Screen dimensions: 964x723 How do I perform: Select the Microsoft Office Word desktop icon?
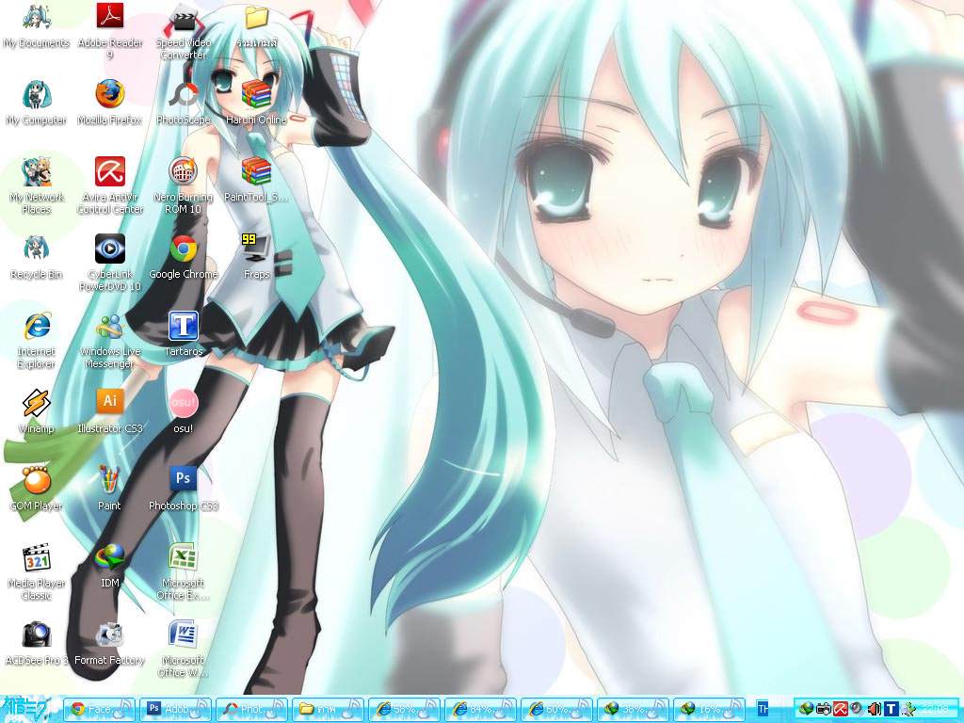point(184,650)
